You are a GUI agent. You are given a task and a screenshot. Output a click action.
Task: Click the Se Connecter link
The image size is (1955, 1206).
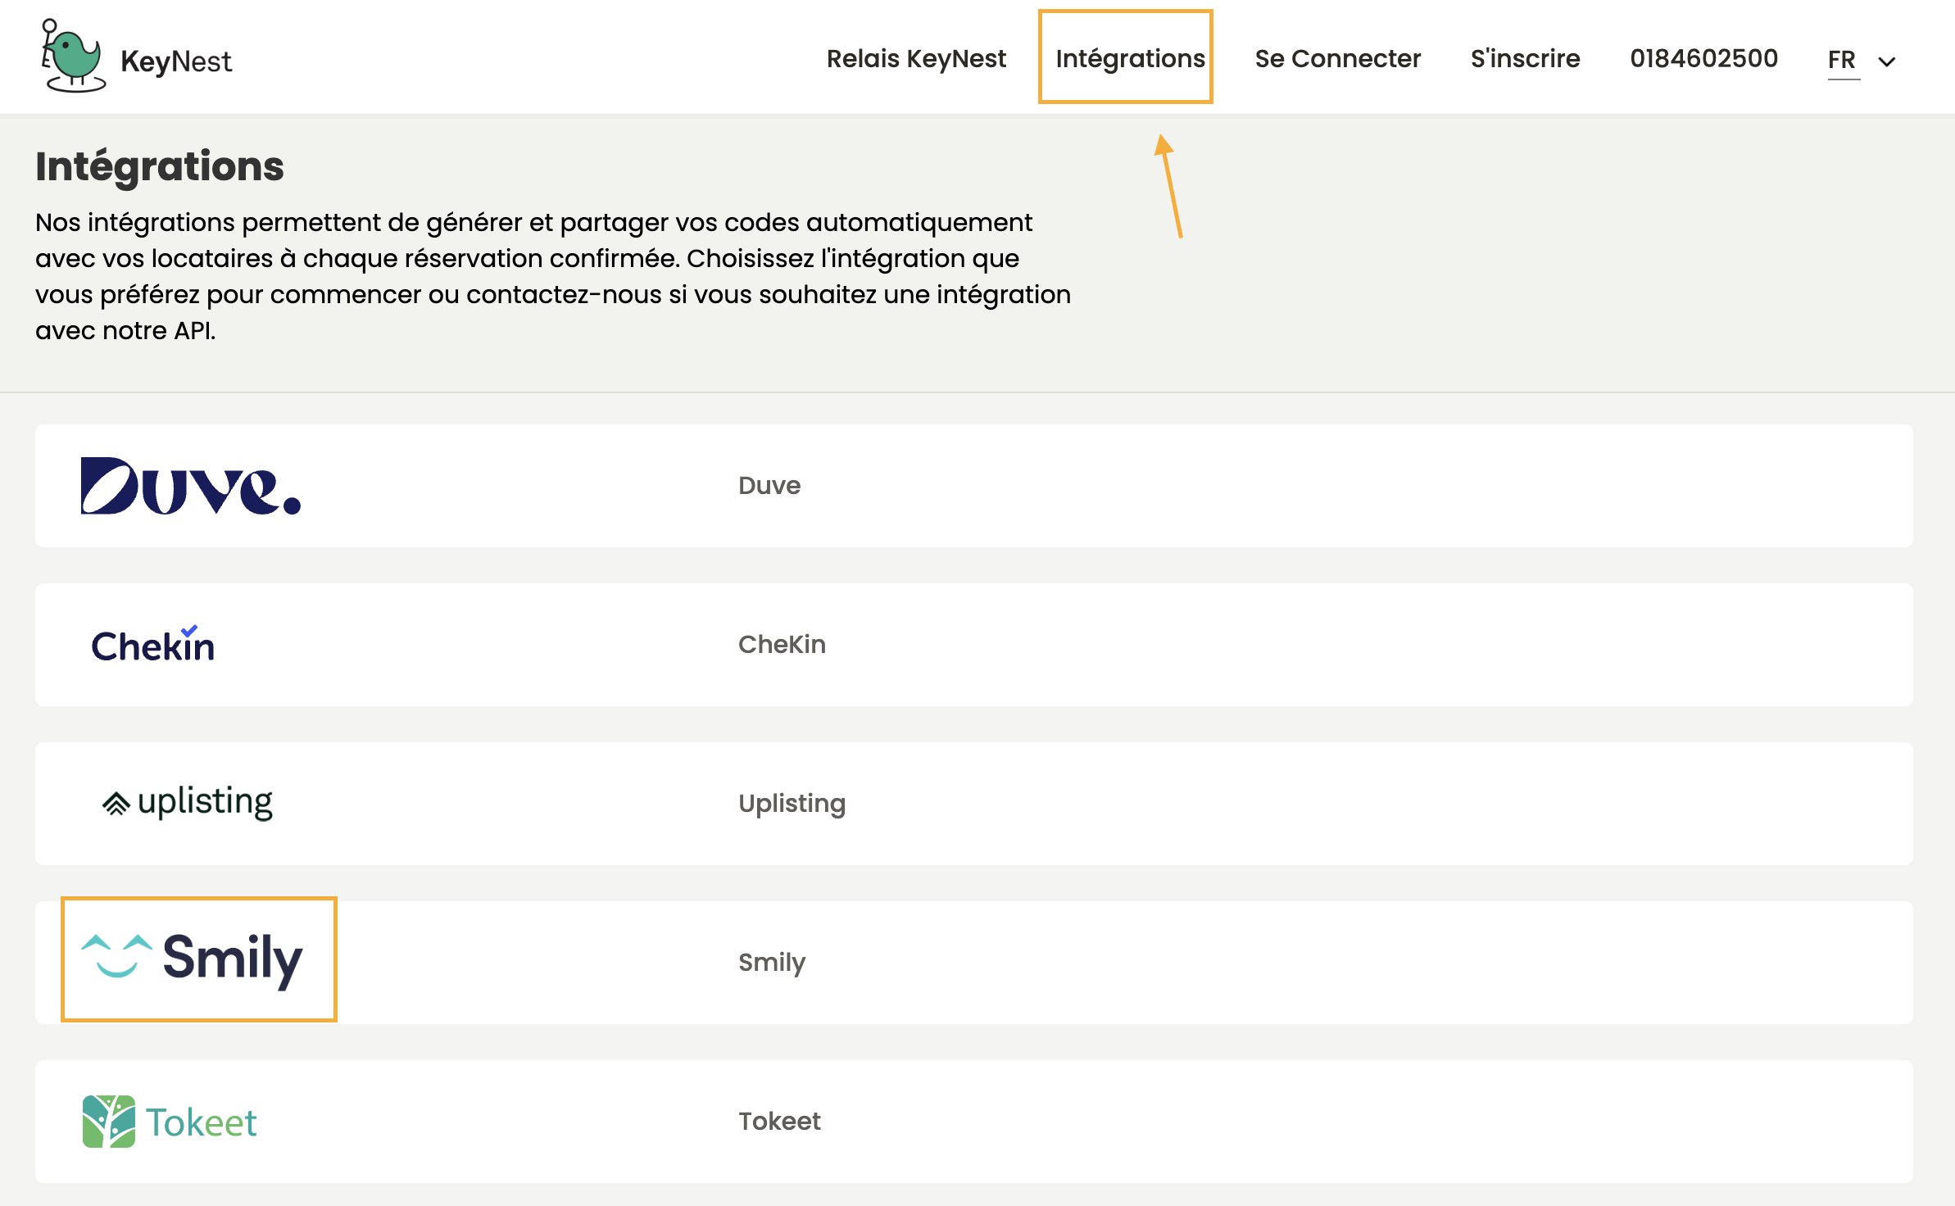pos(1338,58)
